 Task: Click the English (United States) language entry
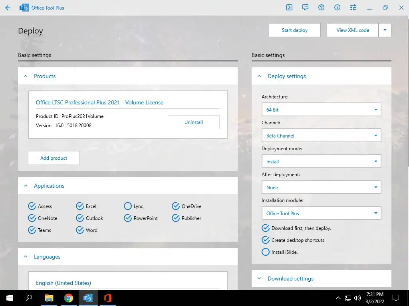(64, 283)
